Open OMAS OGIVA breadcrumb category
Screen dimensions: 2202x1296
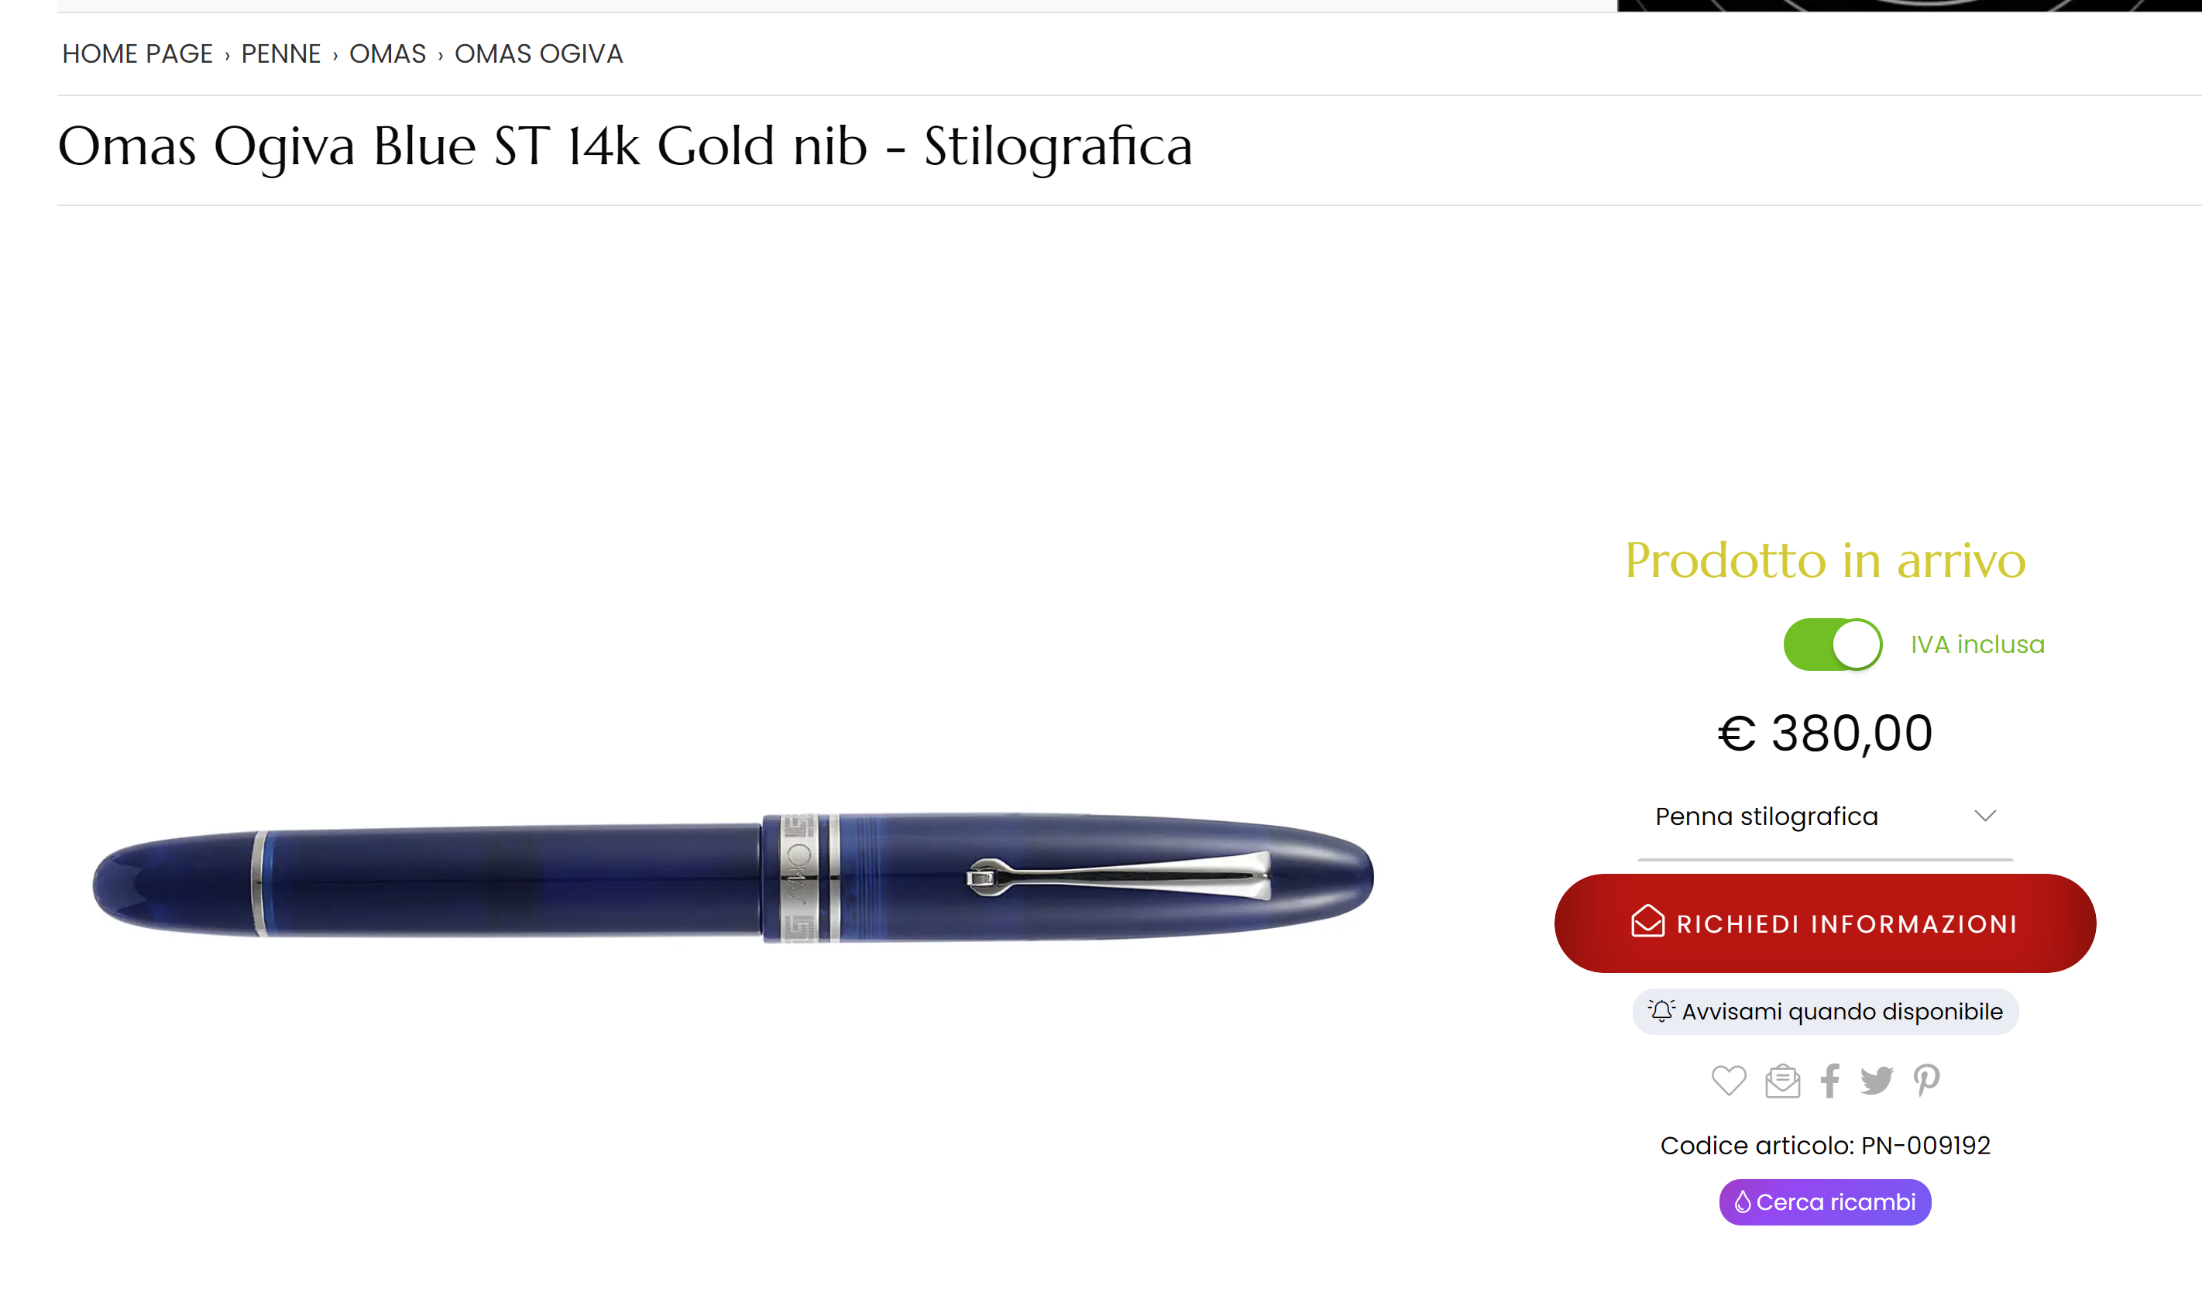(x=538, y=54)
